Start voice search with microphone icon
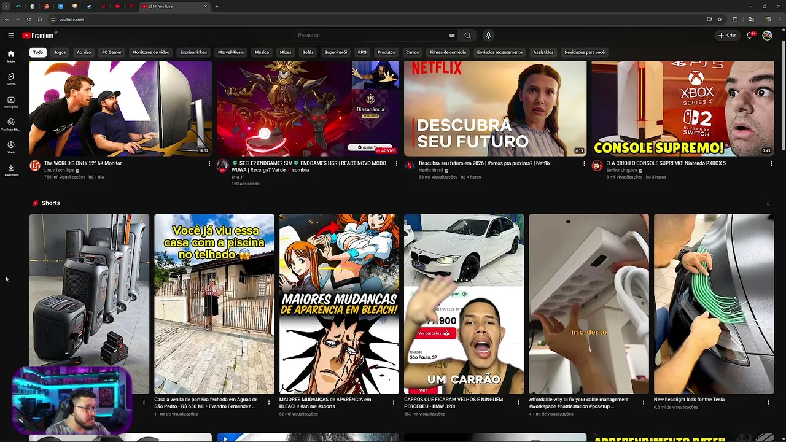Screen dimensions: 786x442 488,36
